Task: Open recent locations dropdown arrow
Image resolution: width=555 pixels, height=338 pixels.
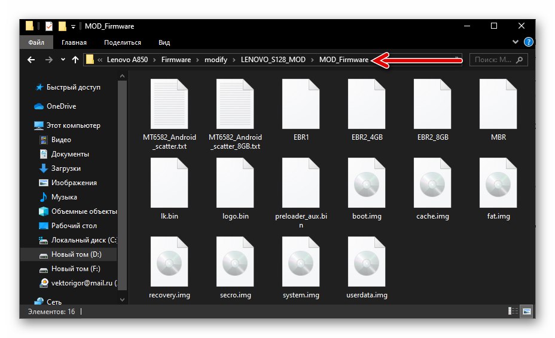Action: click(63, 59)
